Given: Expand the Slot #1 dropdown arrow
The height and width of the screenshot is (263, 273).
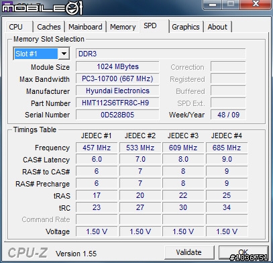Looking at the screenshot, I should tap(64, 54).
